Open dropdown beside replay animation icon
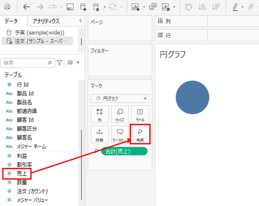259x206 pixels. [x=61, y=7]
